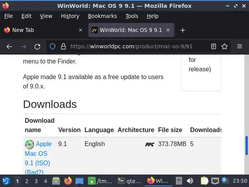Open the Bookmarks menu
This screenshot has width=249, height=187.
coord(102,16)
